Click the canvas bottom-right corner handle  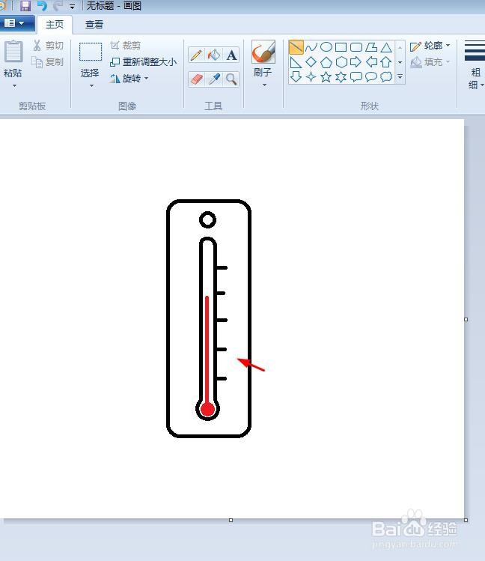click(466, 520)
